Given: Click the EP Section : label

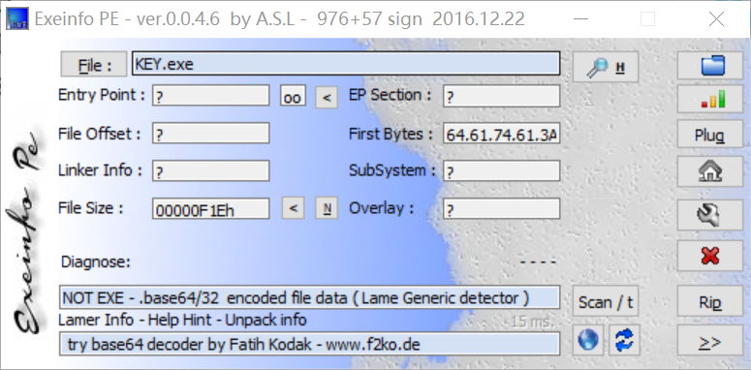Looking at the screenshot, I should point(390,95).
